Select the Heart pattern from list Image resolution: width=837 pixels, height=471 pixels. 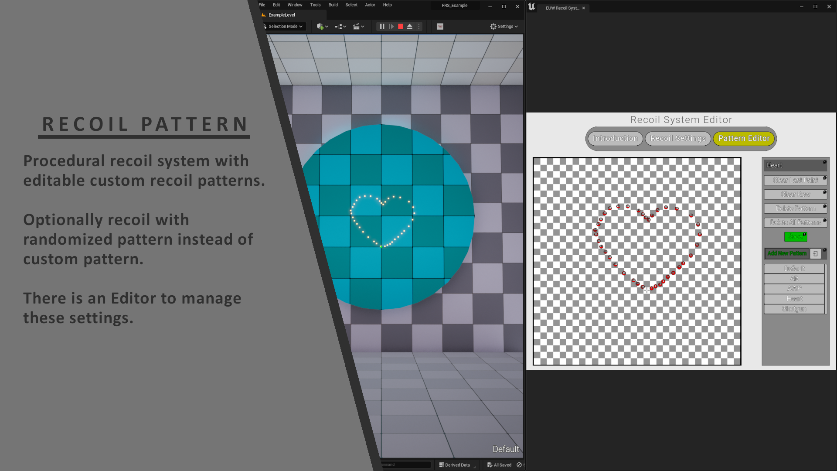pos(794,298)
